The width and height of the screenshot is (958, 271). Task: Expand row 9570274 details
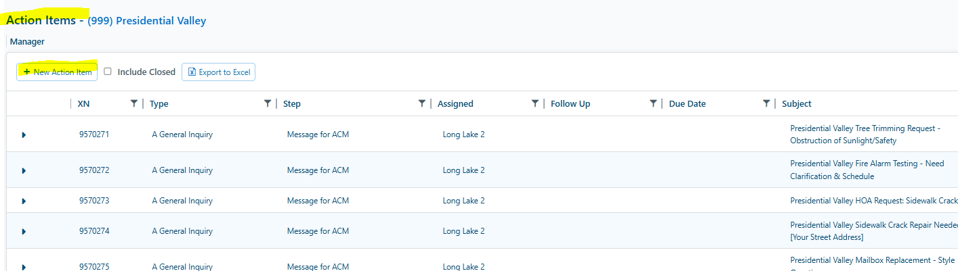[24, 231]
